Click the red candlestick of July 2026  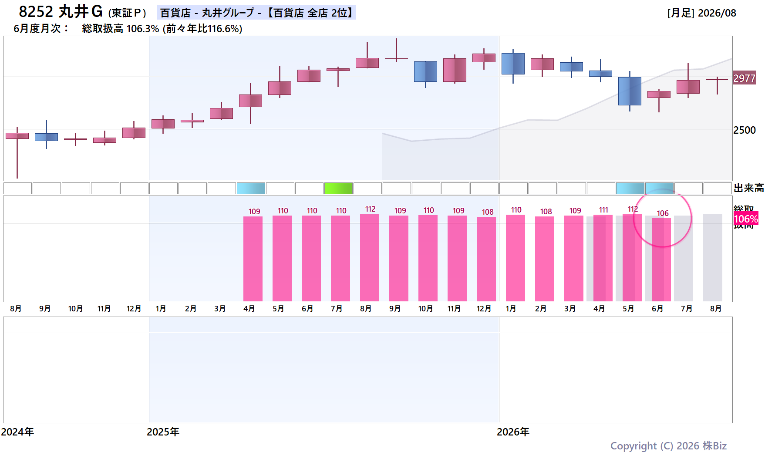[688, 87]
